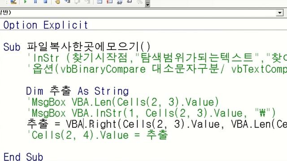Click the 추출 = VBA.Right code line

(157, 124)
